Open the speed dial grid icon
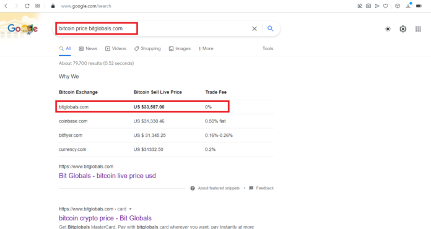Screen dimensions: 431x229 point(38,6)
